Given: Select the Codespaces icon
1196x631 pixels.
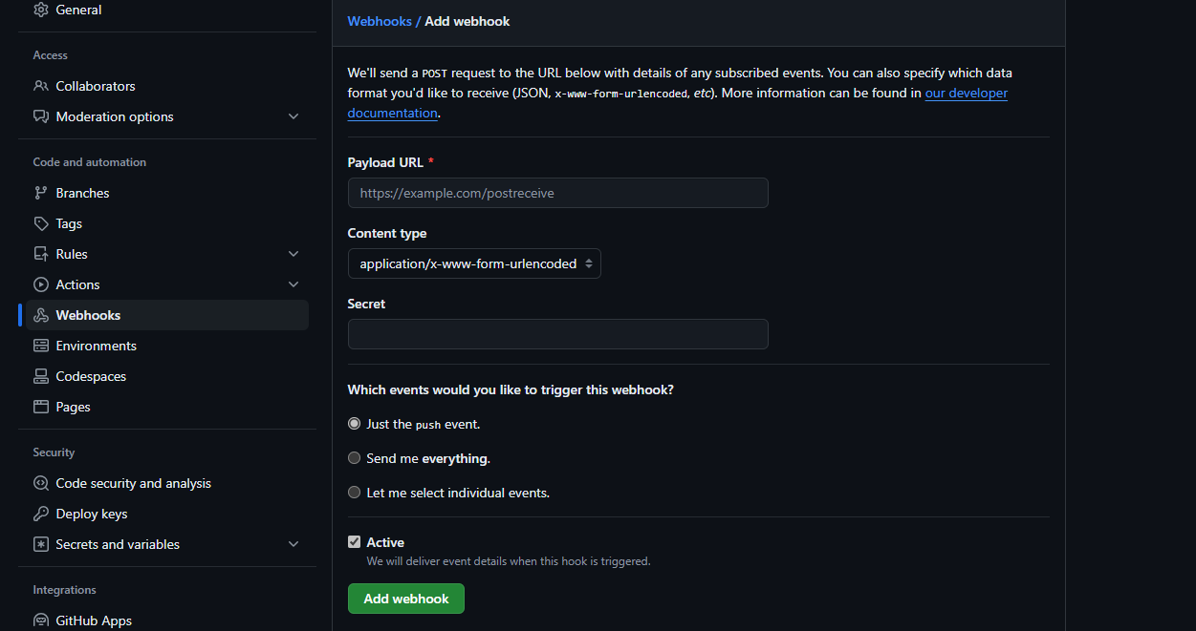Looking at the screenshot, I should coord(40,376).
